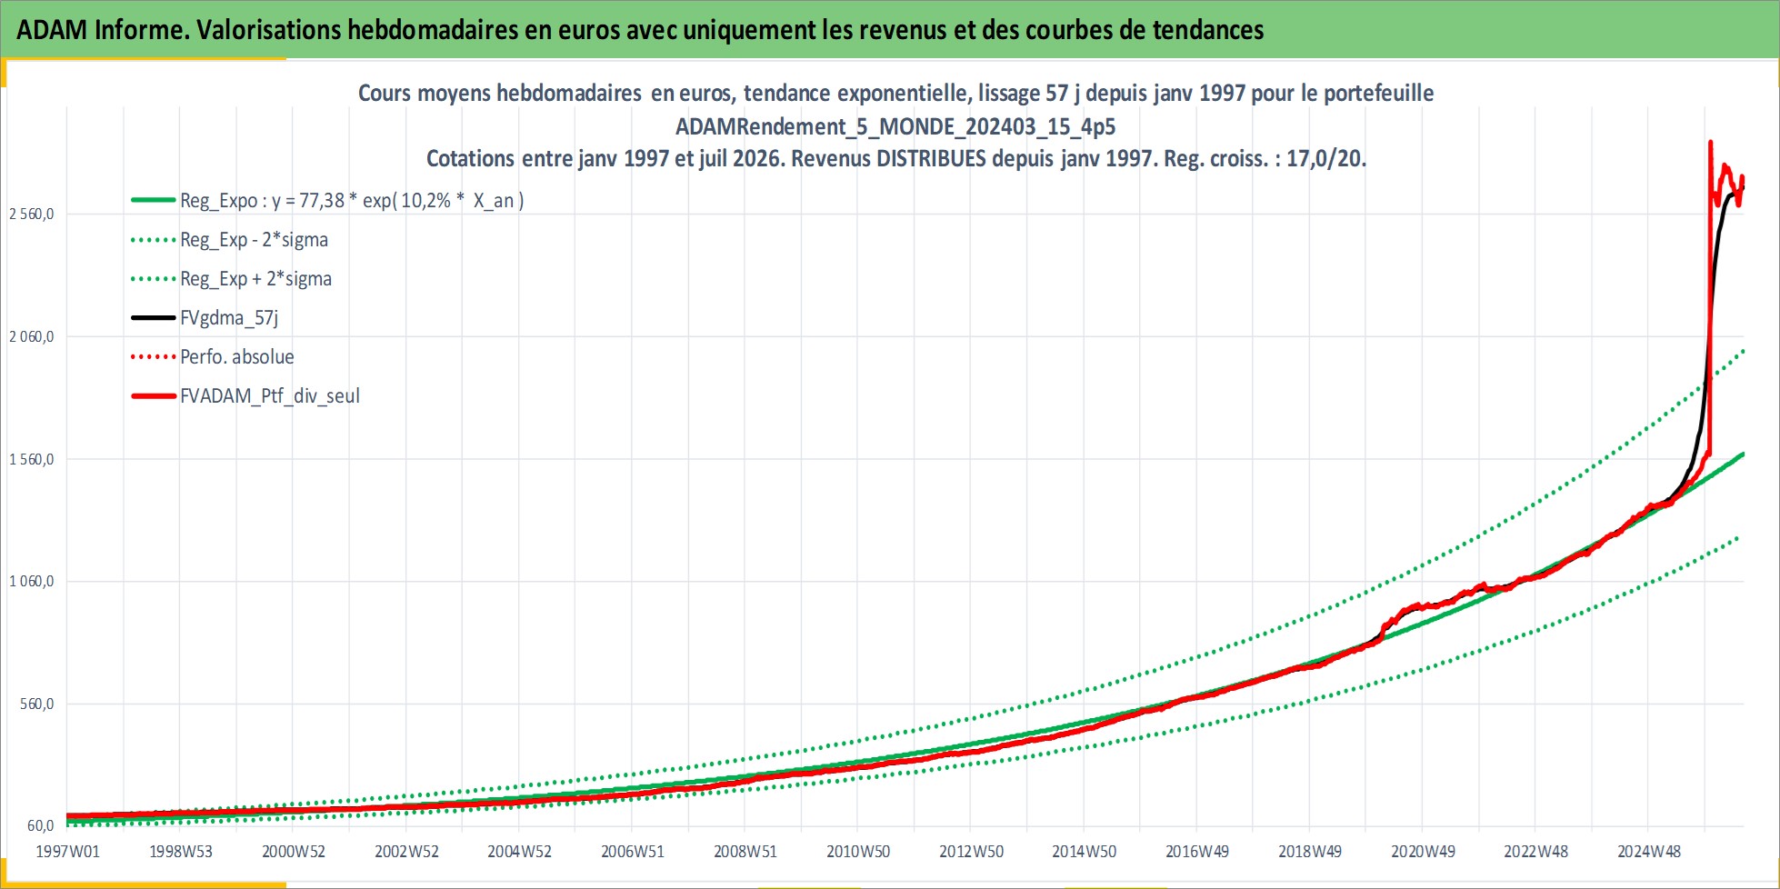The image size is (1780, 889).
Task: Click the x-axis label '2004W52'
Action: pyautogui.click(x=519, y=852)
